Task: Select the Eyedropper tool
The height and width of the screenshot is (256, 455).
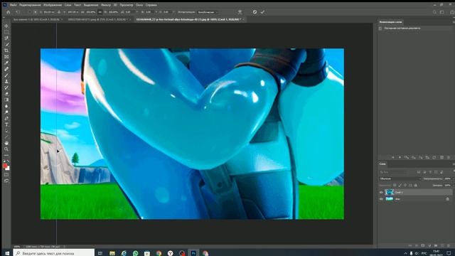Action: click(x=6, y=63)
